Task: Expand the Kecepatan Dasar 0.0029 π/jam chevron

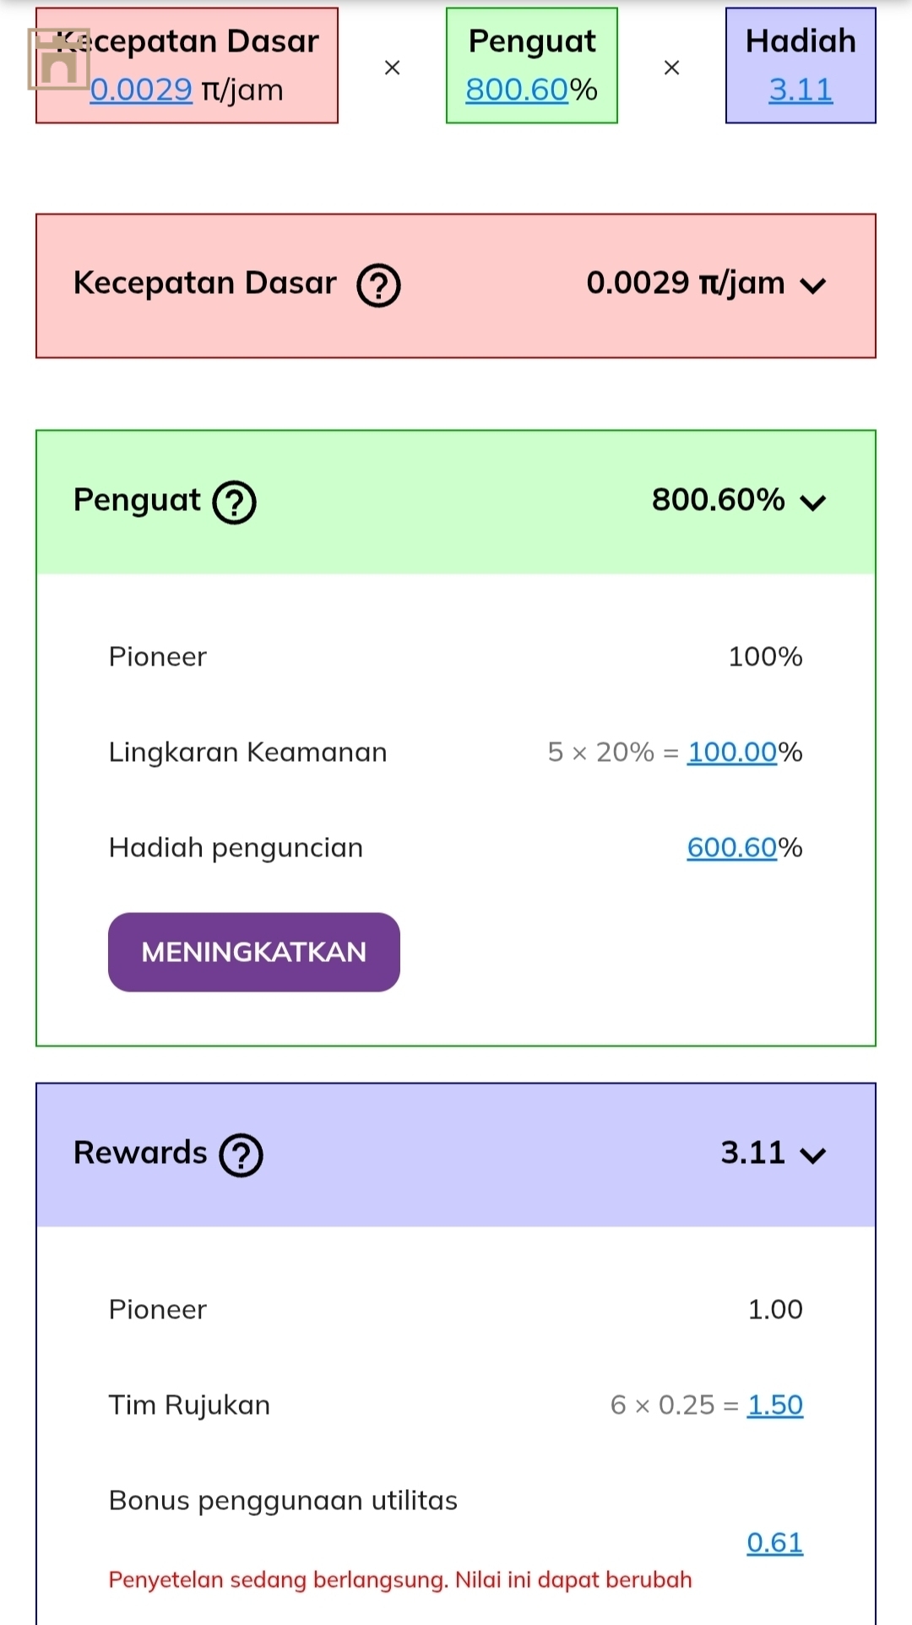Action: [813, 285]
